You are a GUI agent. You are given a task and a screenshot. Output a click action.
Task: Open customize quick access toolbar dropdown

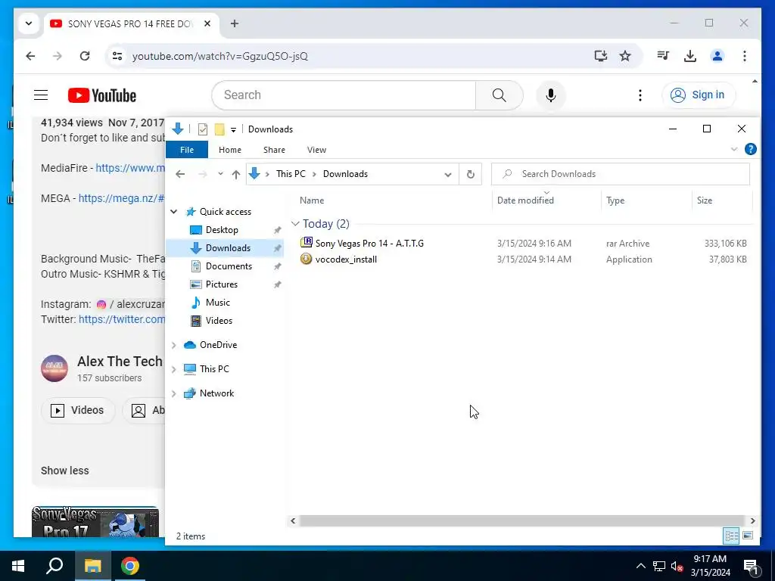coord(233,130)
